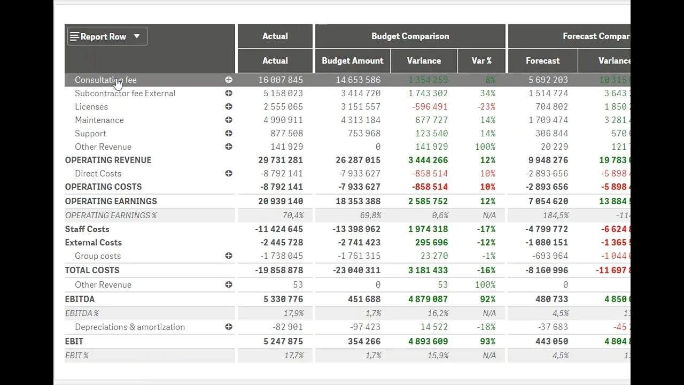Expand Depreciations & amortization row
Image resolution: width=684 pixels, height=385 pixels.
(x=229, y=327)
